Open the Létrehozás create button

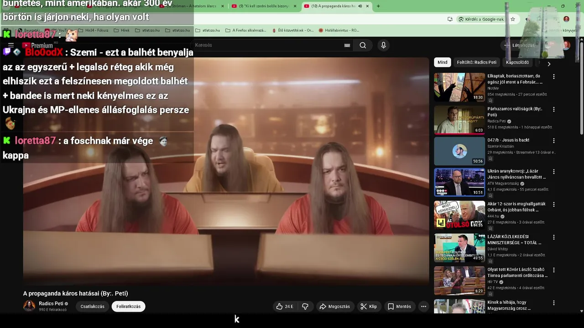click(520, 45)
